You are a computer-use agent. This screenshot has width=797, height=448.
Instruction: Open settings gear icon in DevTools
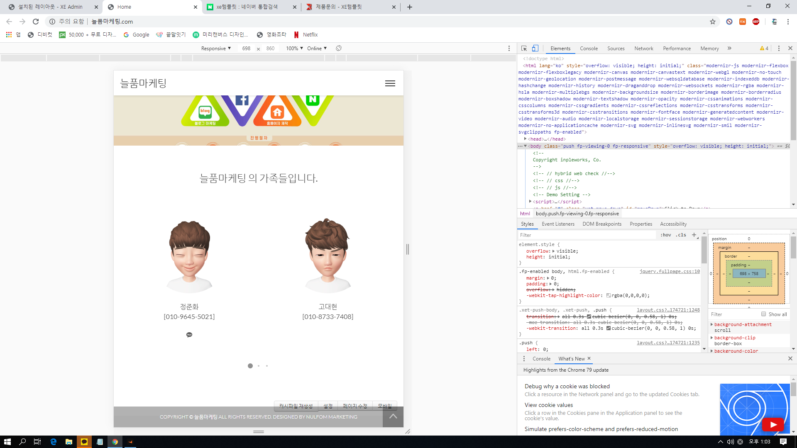coord(778,48)
